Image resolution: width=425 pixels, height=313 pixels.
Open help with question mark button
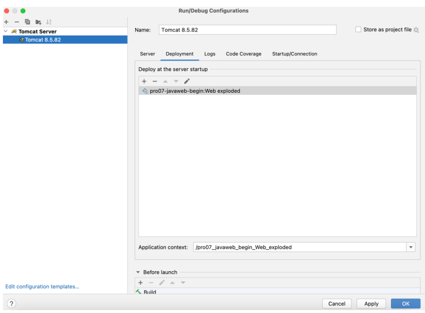(11, 303)
